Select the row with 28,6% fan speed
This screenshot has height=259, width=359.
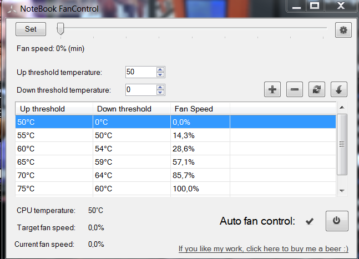(x=175, y=149)
